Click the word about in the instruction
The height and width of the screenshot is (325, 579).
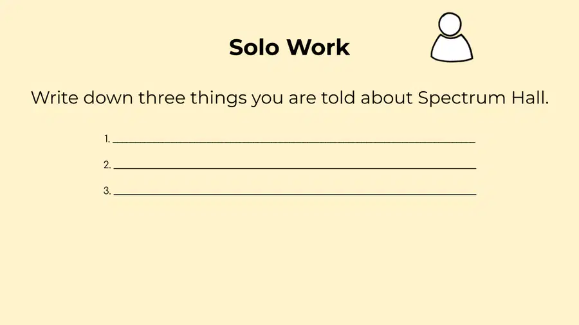click(386, 98)
